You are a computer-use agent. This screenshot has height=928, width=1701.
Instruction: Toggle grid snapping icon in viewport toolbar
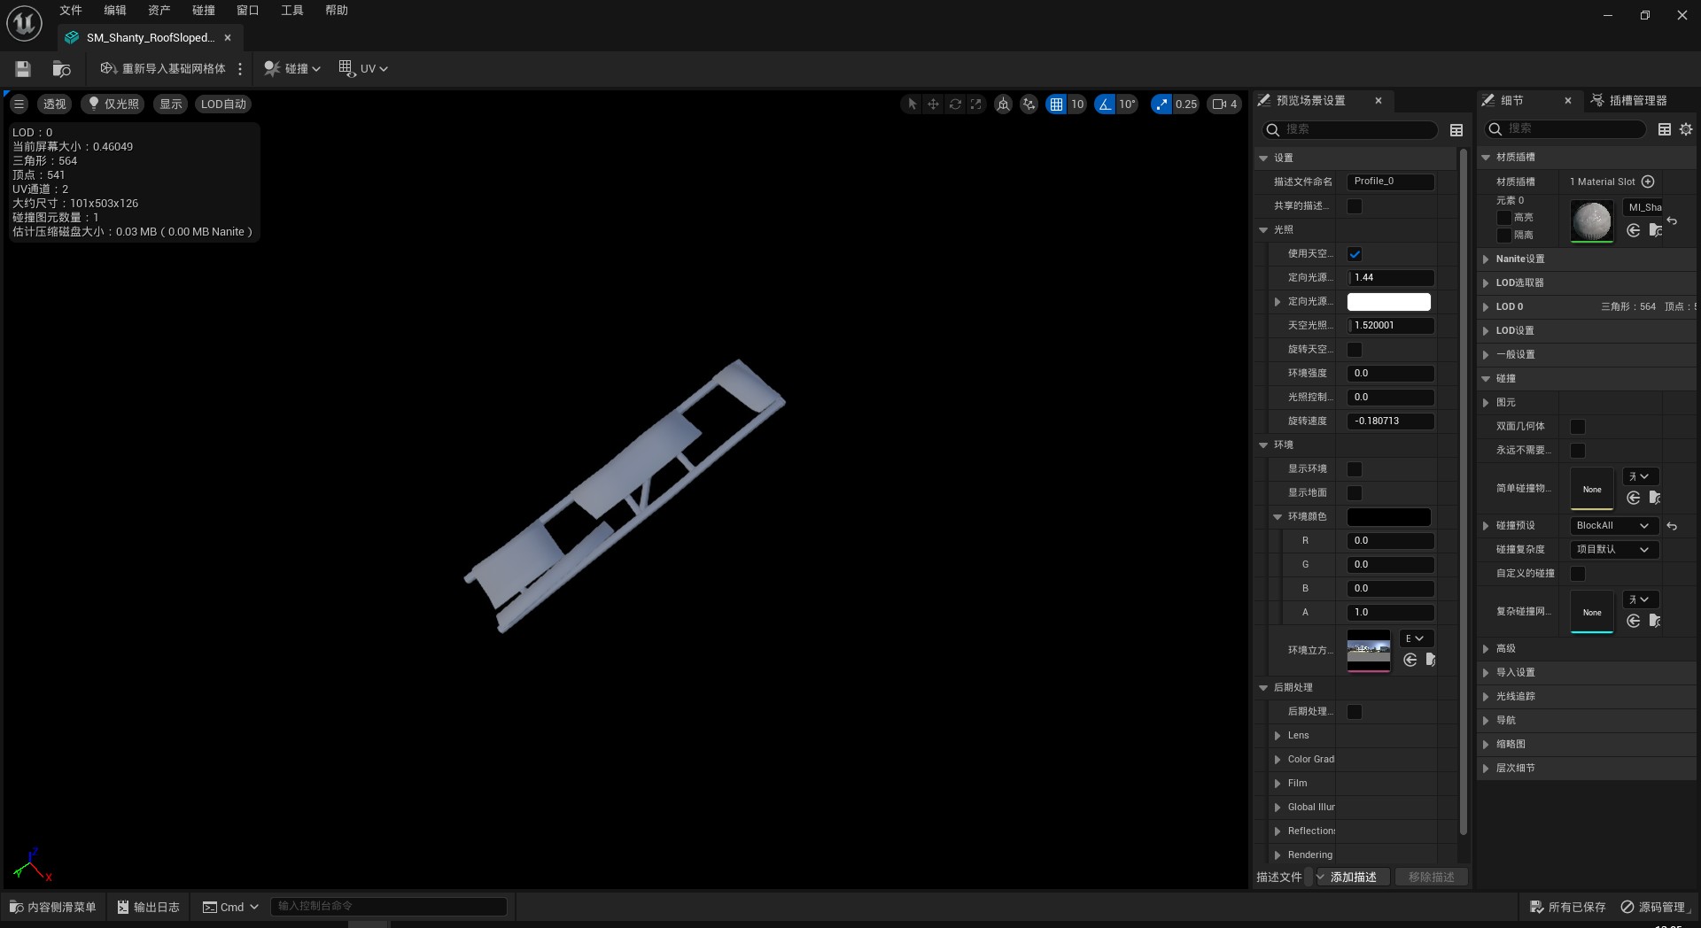coord(1056,104)
